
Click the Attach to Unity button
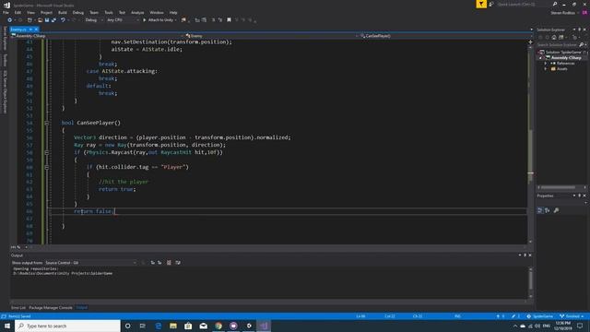coord(159,20)
